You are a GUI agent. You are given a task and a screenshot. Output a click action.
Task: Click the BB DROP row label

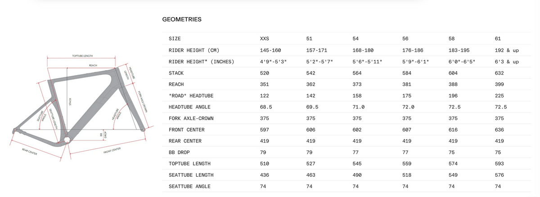179,152
